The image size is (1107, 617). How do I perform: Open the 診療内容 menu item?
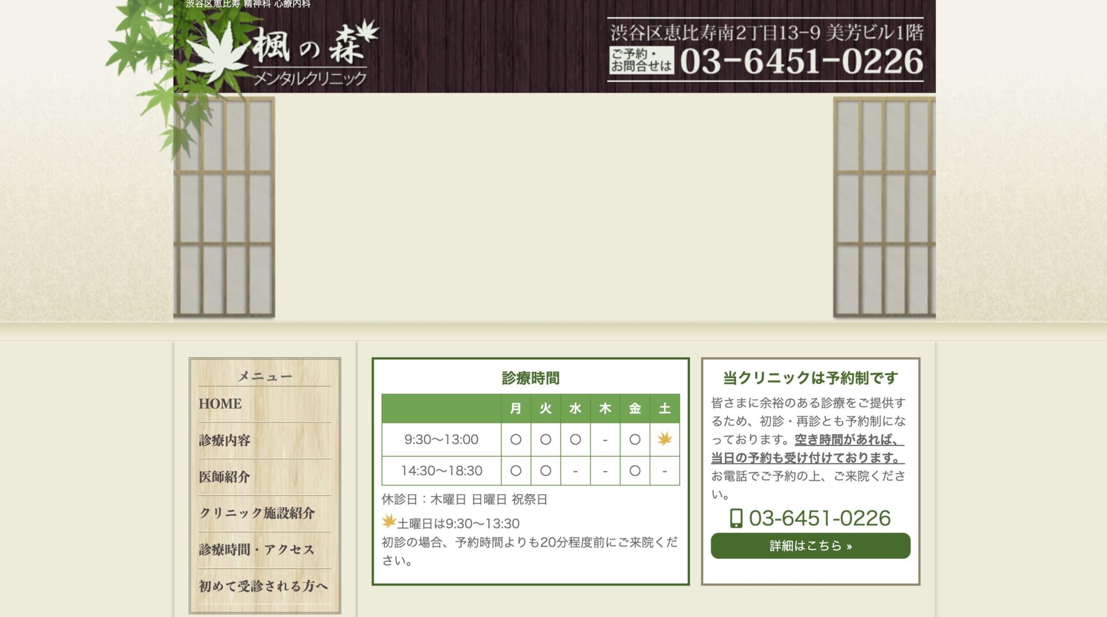(x=225, y=441)
